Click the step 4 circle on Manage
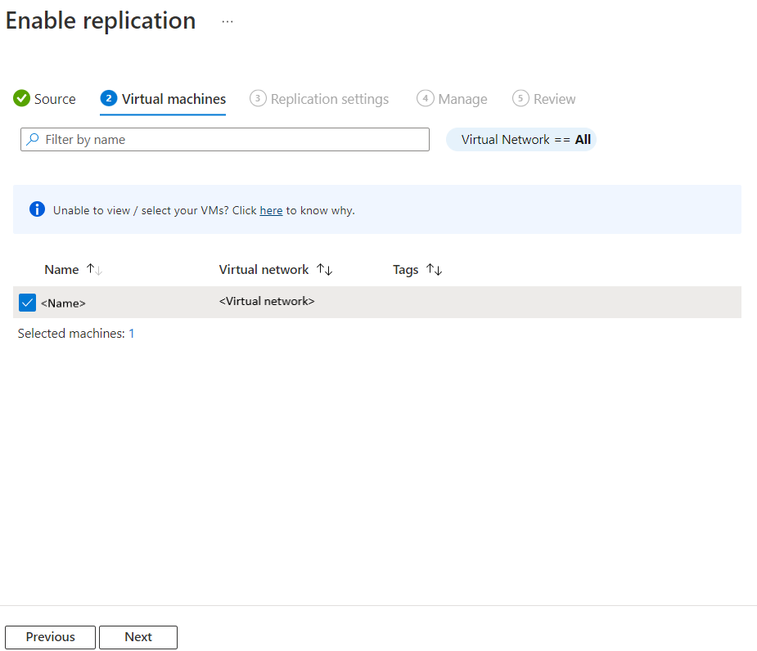The width and height of the screenshot is (757, 651). tap(426, 98)
